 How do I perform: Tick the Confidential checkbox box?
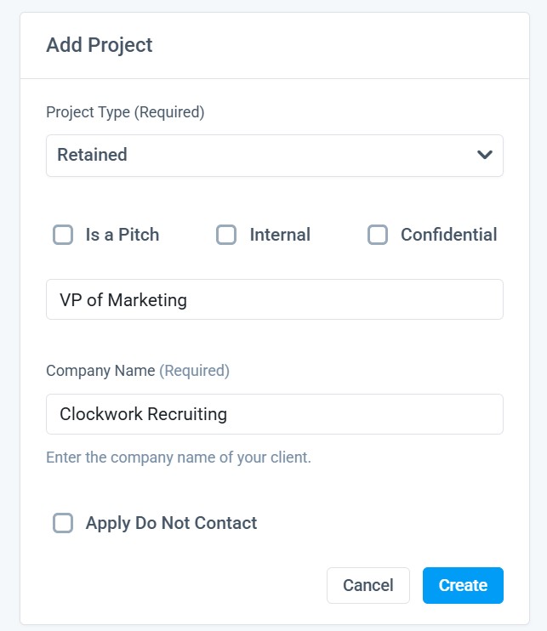(x=377, y=235)
